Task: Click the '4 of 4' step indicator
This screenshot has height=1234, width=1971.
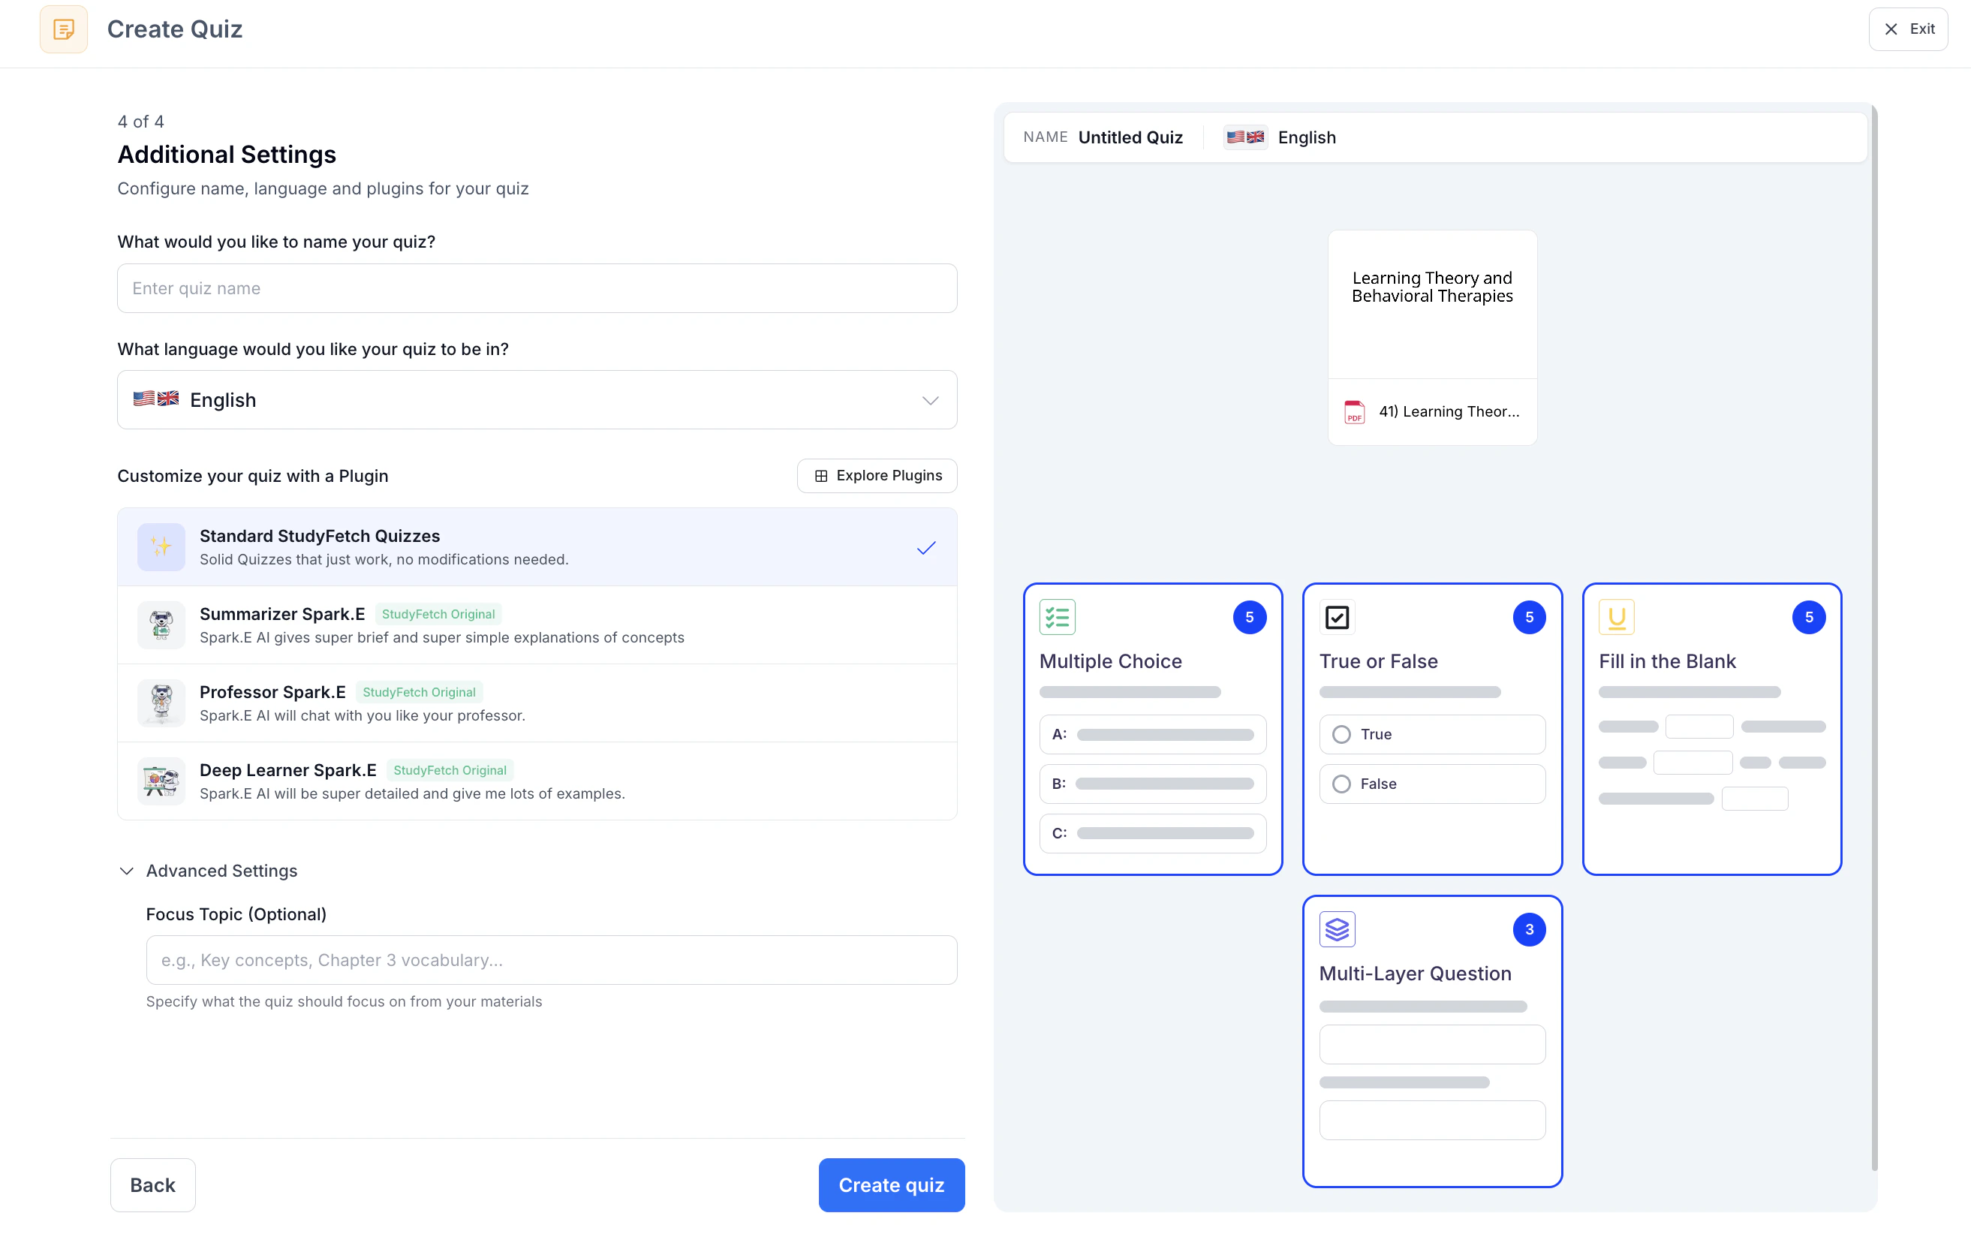Action: (140, 122)
